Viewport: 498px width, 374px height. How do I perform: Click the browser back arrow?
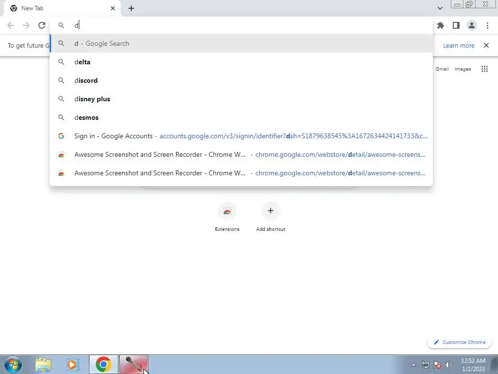tap(11, 25)
